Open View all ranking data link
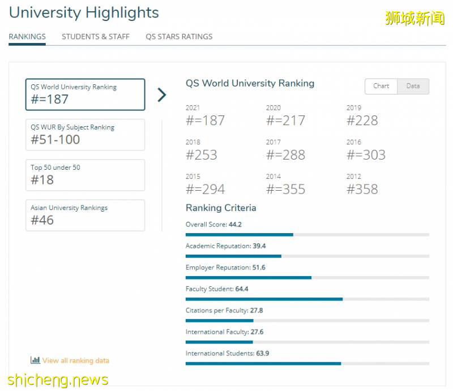Image resolution: width=453 pixels, height=391 pixels. [x=75, y=360]
